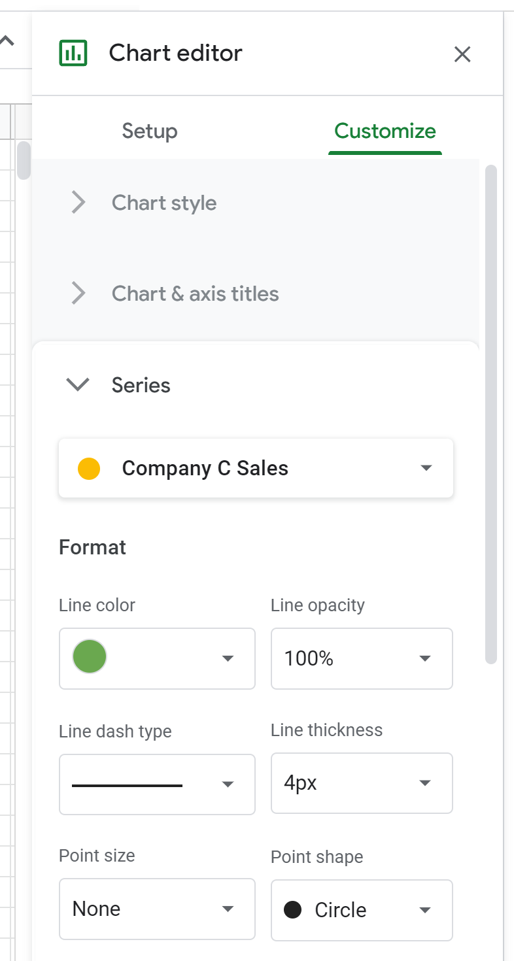Image resolution: width=514 pixels, height=961 pixels.
Task: Click the black circle point shape icon
Action: tap(293, 909)
